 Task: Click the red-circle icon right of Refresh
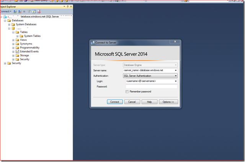tap(39, 11)
